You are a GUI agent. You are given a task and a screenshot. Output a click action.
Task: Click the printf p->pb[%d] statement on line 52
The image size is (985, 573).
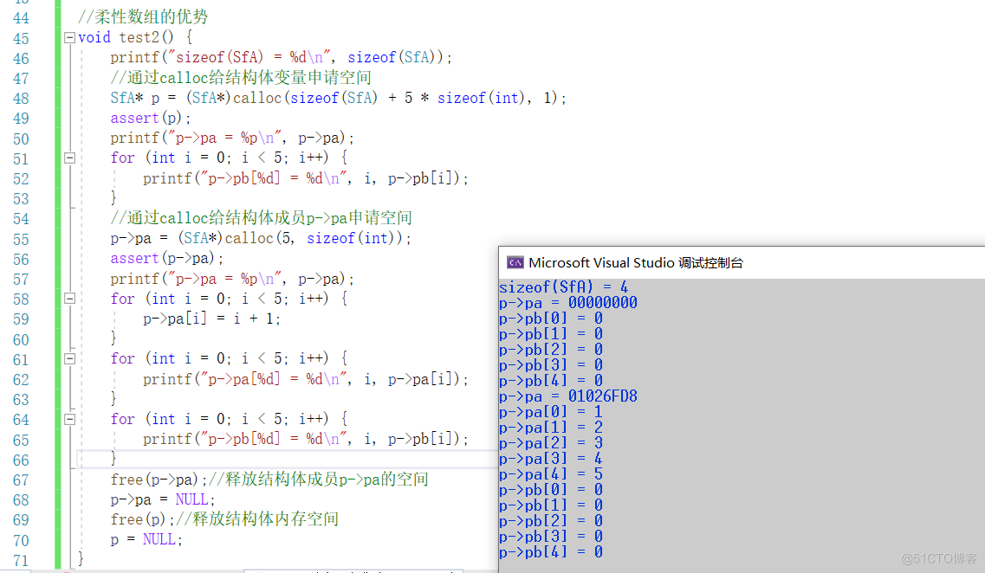[x=306, y=179]
